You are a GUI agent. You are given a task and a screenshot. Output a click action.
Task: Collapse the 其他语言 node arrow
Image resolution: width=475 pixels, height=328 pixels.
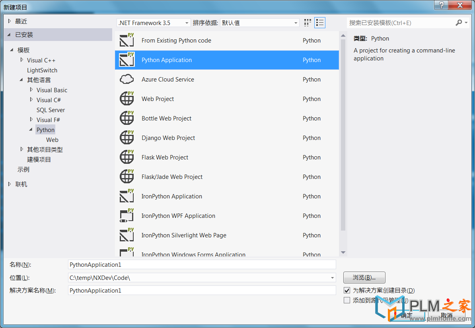click(21, 80)
